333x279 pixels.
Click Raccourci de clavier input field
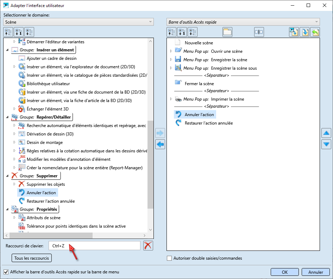(94, 246)
